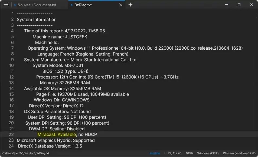Image resolution: width=258 pixels, height=157 pixels.
Task: Click line number 22 in gutter
Action: pos(11,135)
